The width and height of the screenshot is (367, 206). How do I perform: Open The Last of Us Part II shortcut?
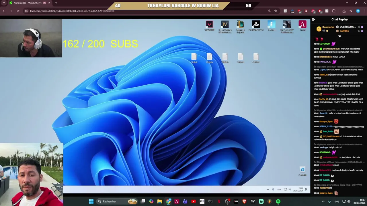pos(287,27)
